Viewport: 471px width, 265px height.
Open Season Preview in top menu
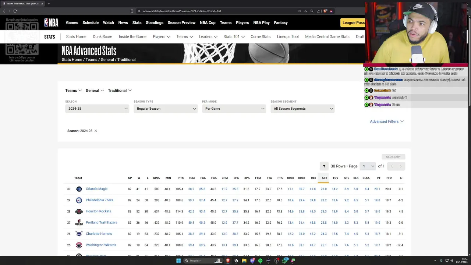click(x=181, y=22)
